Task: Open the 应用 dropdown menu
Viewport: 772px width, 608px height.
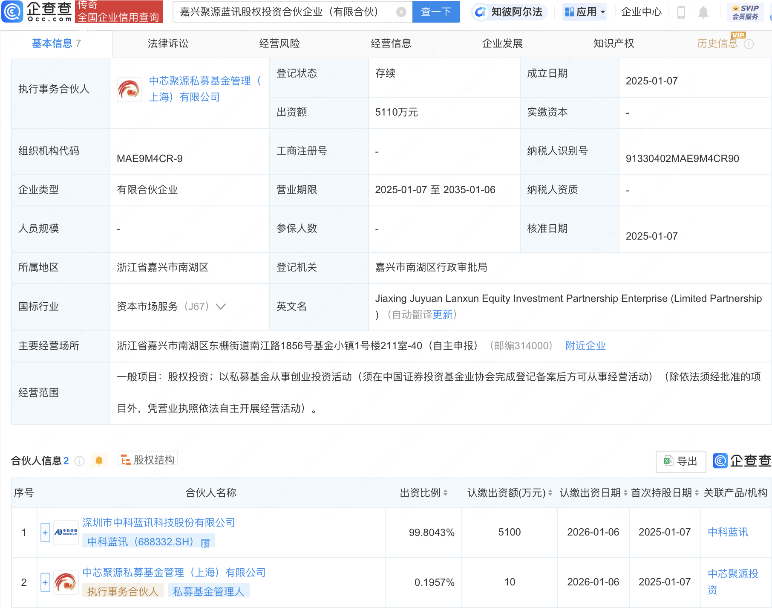Action: pos(585,12)
